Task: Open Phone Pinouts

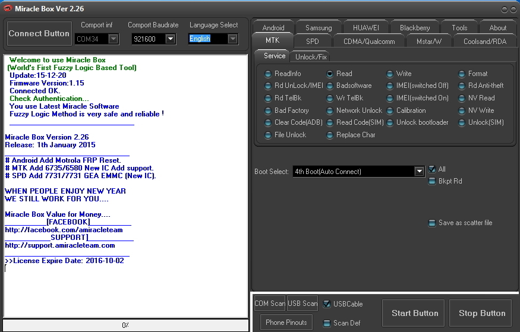Action: (286, 322)
